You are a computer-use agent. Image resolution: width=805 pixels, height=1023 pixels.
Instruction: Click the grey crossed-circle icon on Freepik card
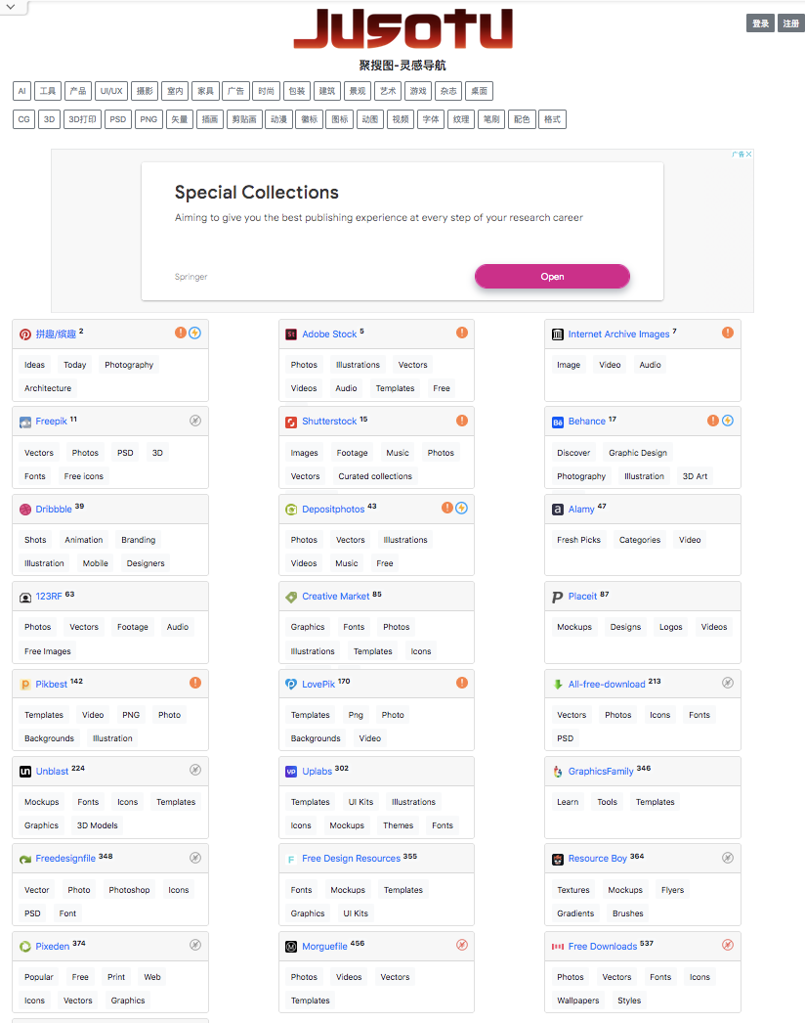pos(194,421)
